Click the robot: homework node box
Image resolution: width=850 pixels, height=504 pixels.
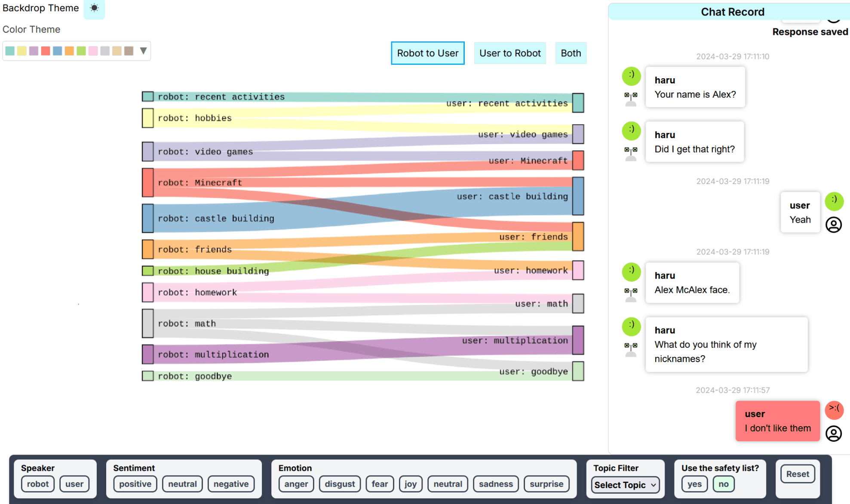pos(148,292)
